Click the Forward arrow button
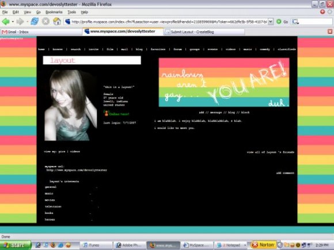This screenshot has width=334, height=250. (20, 21)
